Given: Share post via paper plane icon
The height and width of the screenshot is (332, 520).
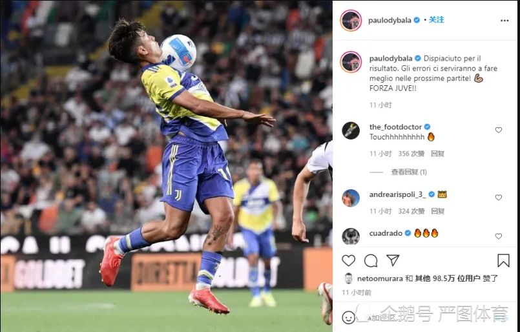Looking at the screenshot, I should click(x=393, y=260).
